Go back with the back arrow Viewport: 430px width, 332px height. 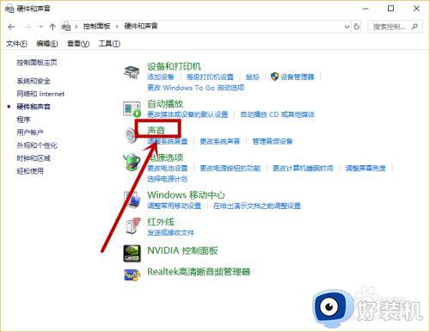11,27
